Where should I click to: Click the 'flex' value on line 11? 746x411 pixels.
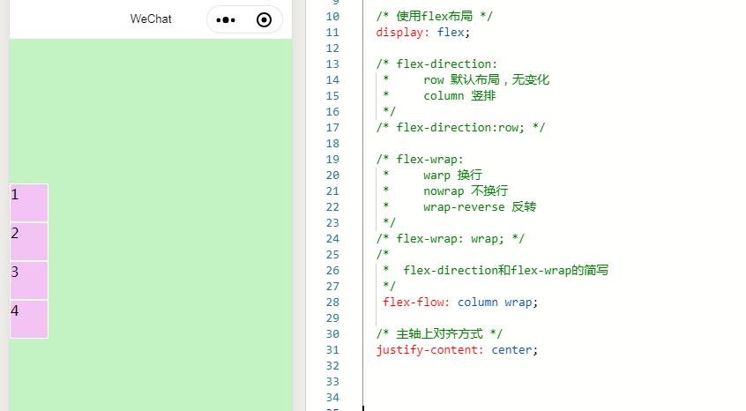pos(451,33)
